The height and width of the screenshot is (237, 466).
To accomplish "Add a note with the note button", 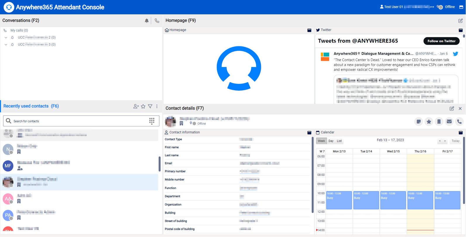I will coord(419,121).
